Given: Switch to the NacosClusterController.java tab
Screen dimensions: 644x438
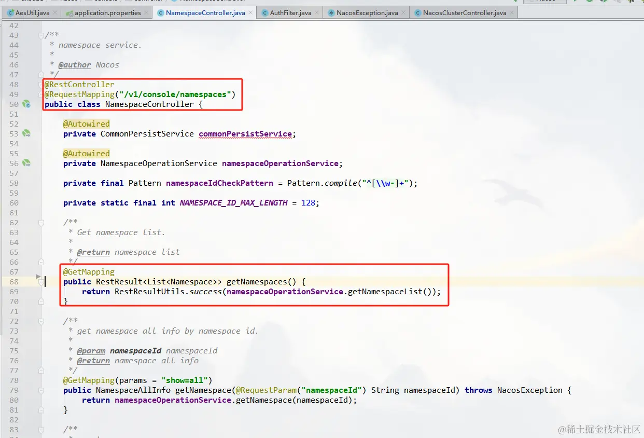Looking at the screenshot, I should [x=464, y=12].
